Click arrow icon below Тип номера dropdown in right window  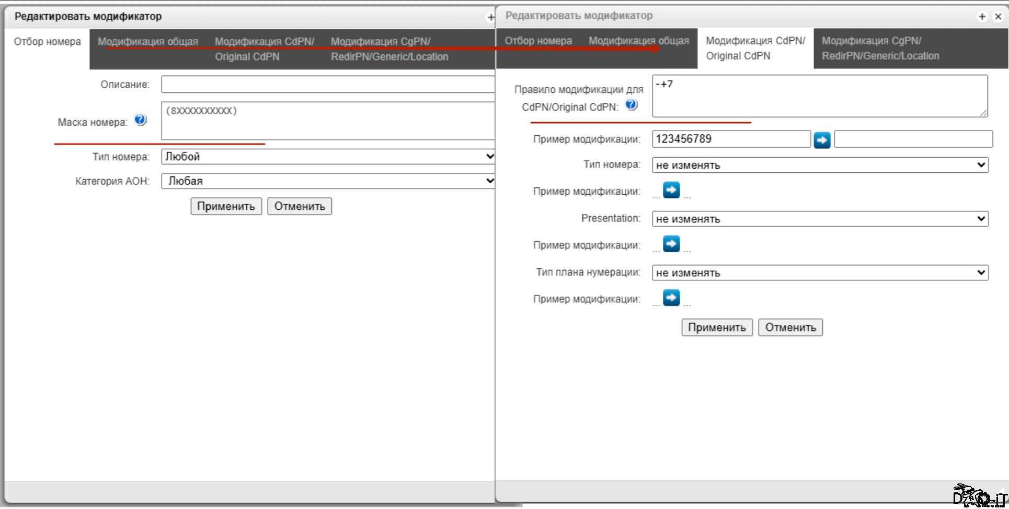[x=671, y=190]
